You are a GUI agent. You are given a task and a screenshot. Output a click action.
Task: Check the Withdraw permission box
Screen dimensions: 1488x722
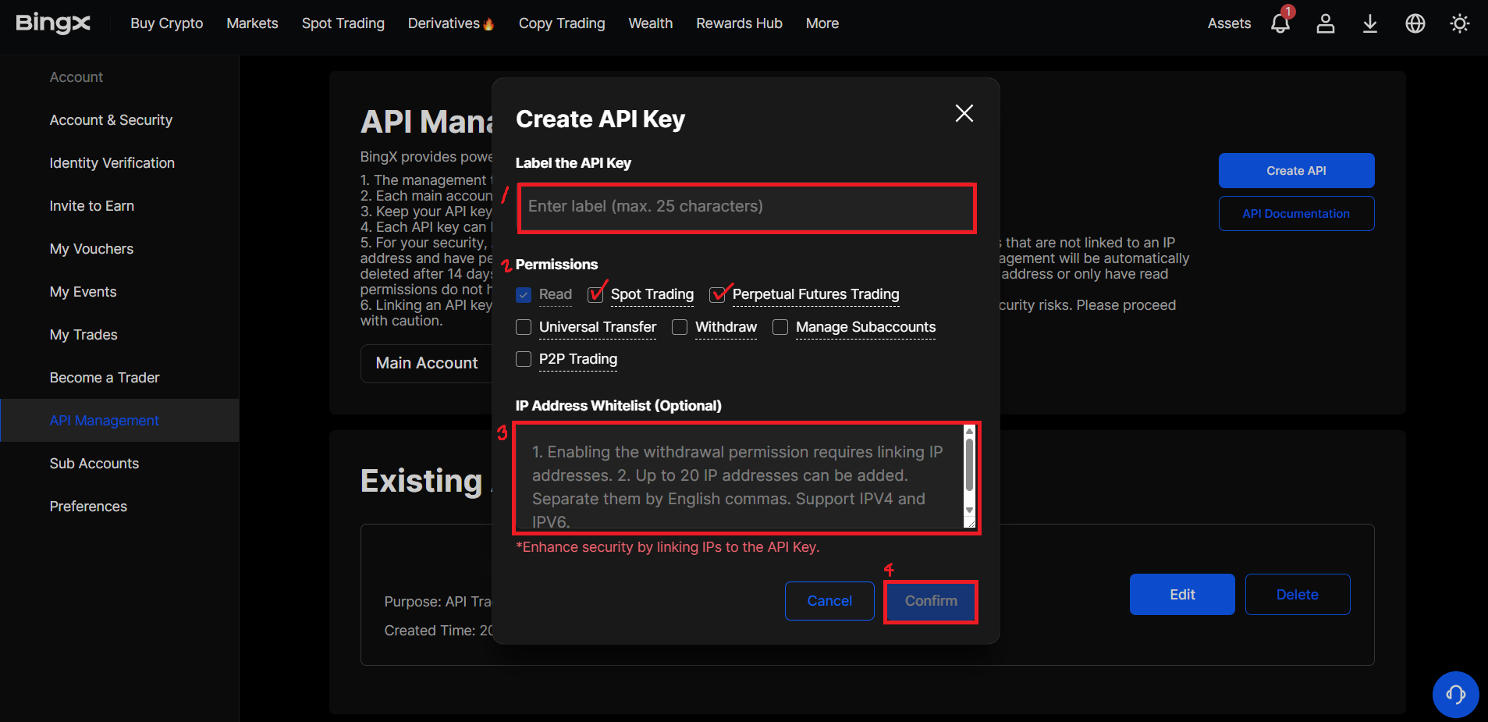[680, 327]
